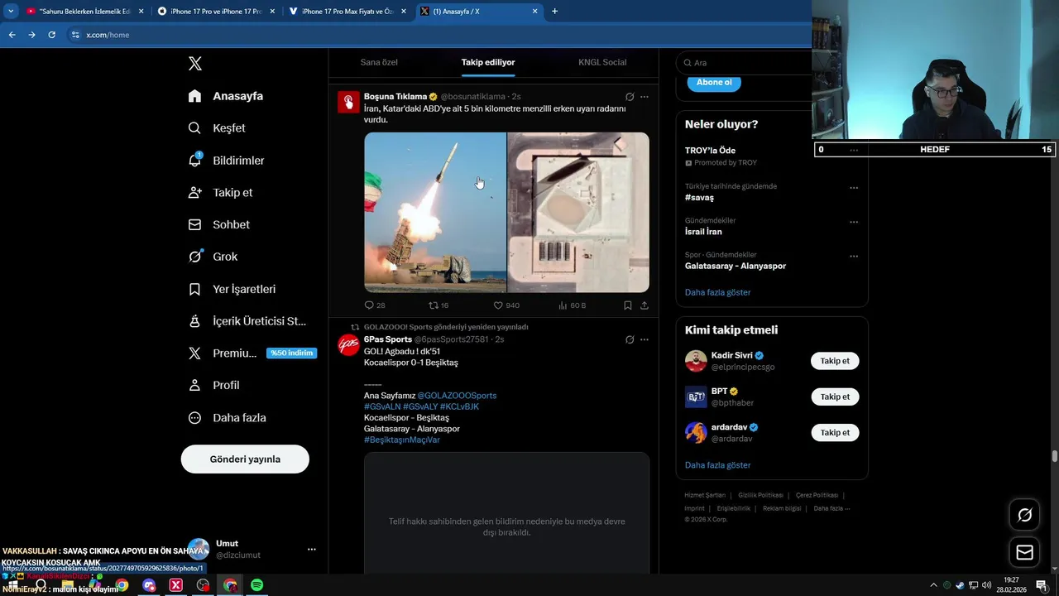Open the 6Pas Sports profile avatar
Screen dimensions: 1059x596
pos(349,344)
